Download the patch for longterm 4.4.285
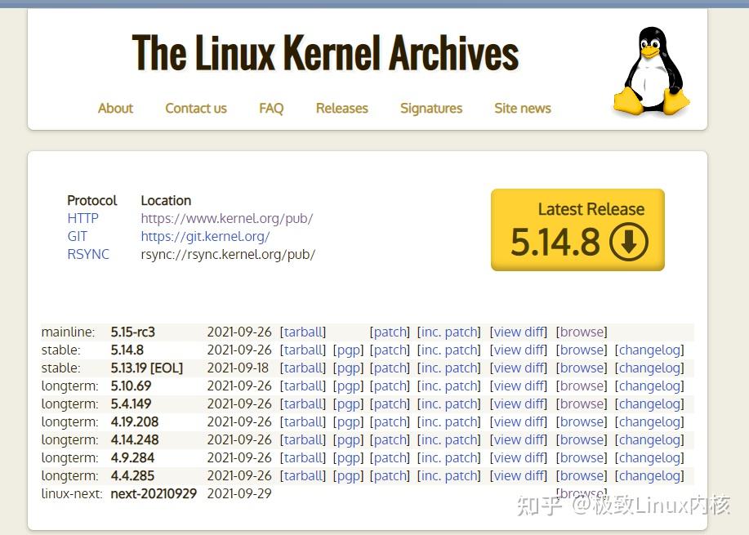Image resolution: width=749 pixels, height=535 pixels. (390, 475)
